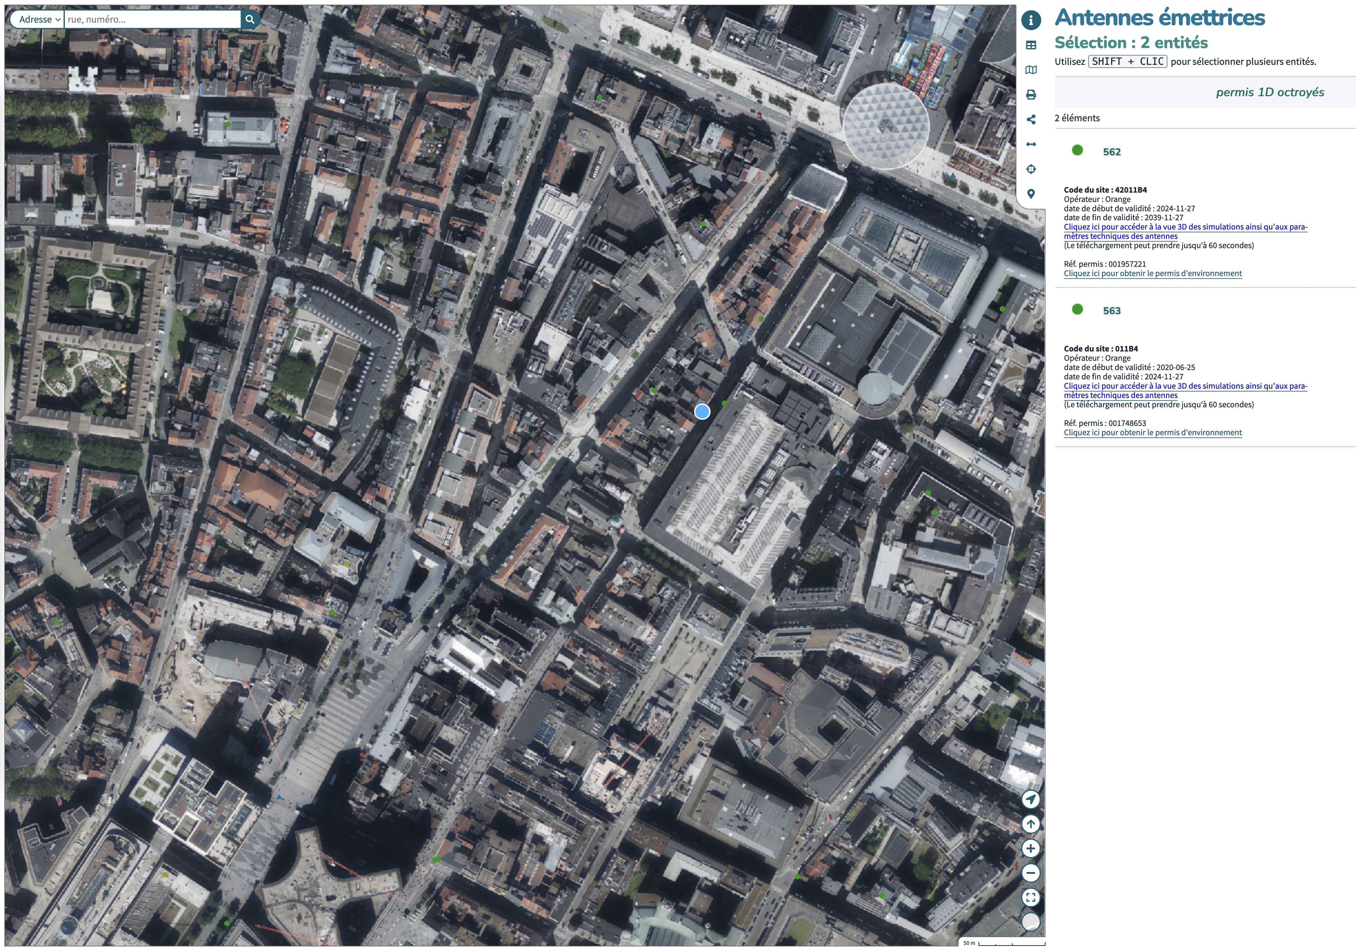
Task: Click 'Code du site : 42011B4' text
Action: 1105,190
